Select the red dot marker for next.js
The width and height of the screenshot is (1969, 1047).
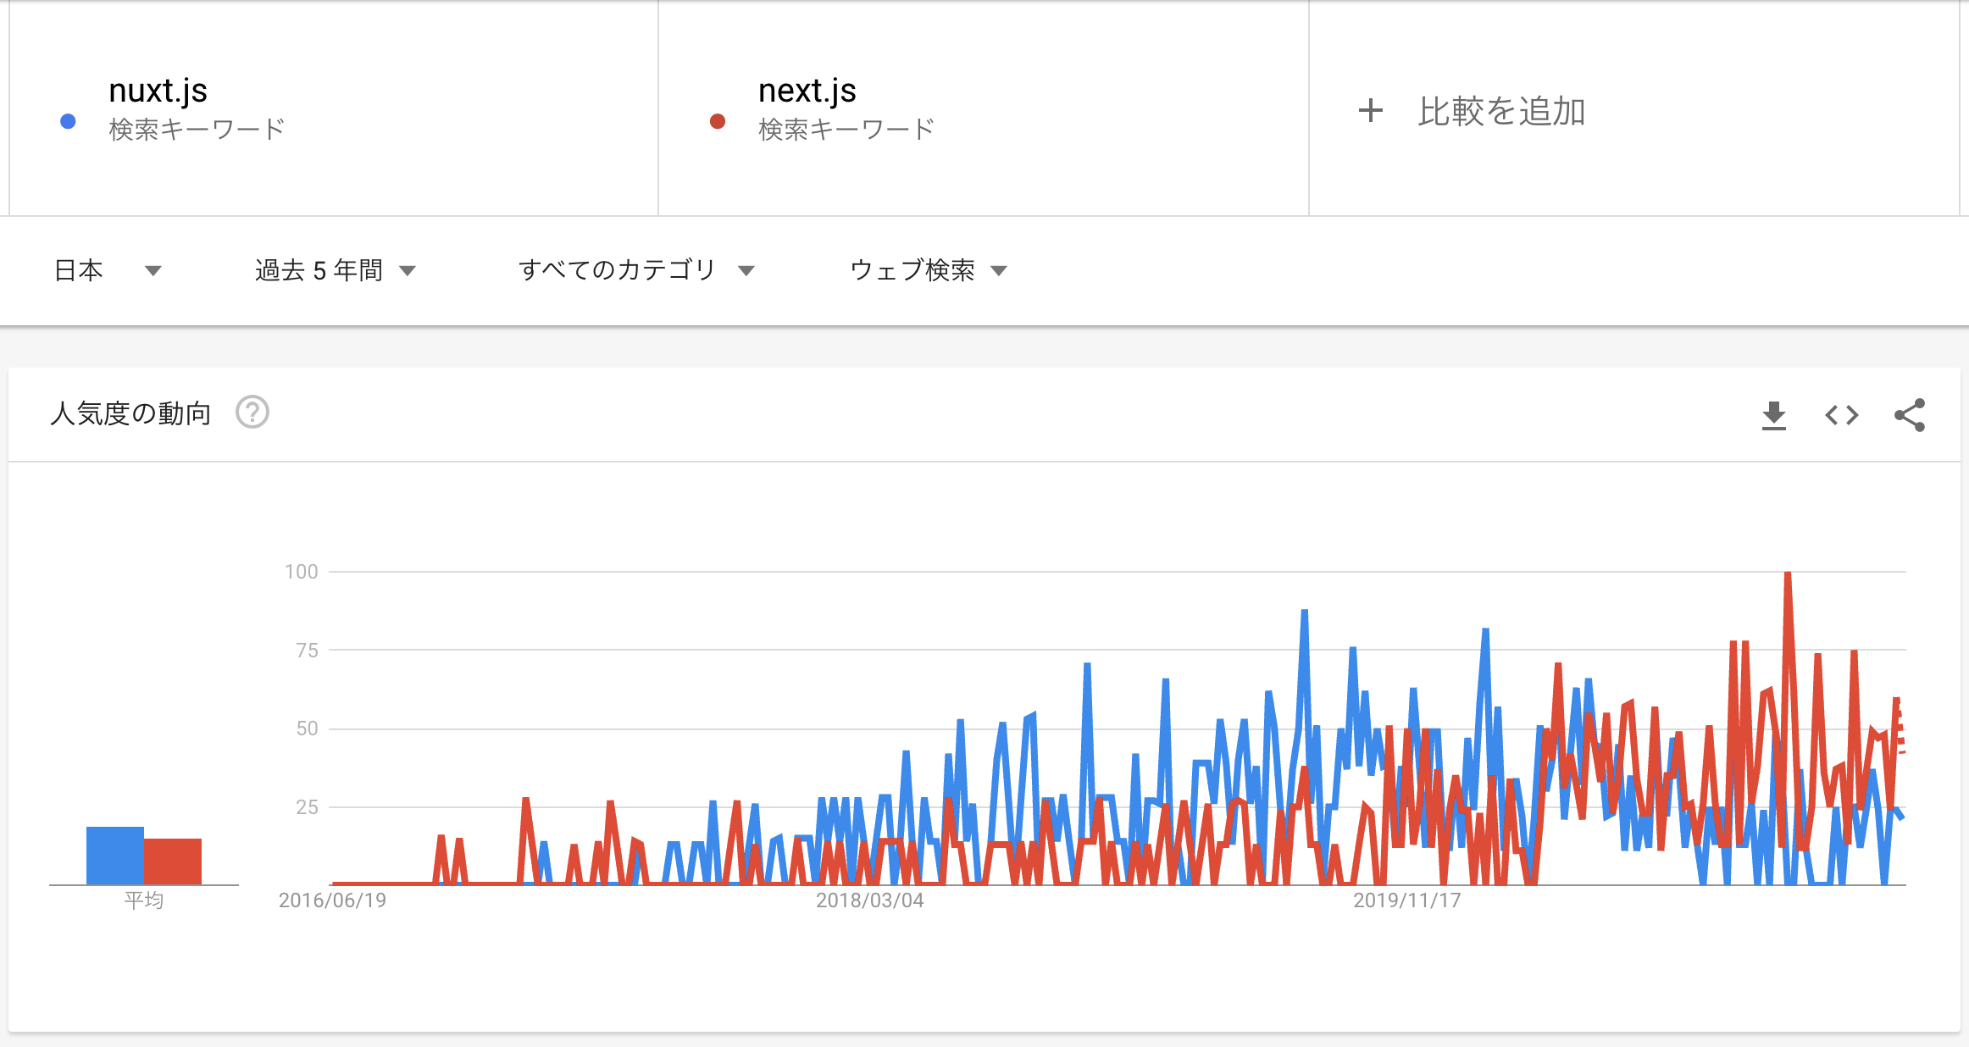(x=716, y=122)
